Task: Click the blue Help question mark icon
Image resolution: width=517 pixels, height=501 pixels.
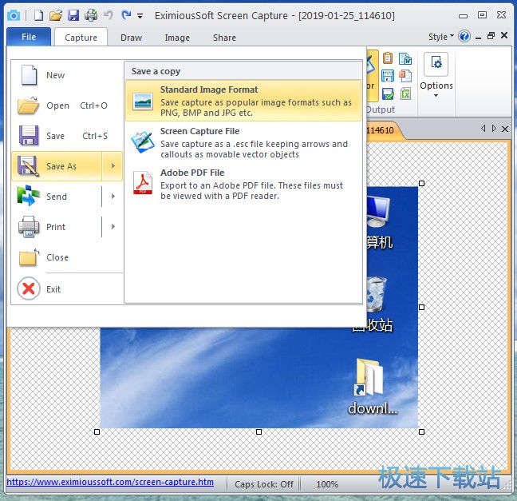Action: pos(464,37)
